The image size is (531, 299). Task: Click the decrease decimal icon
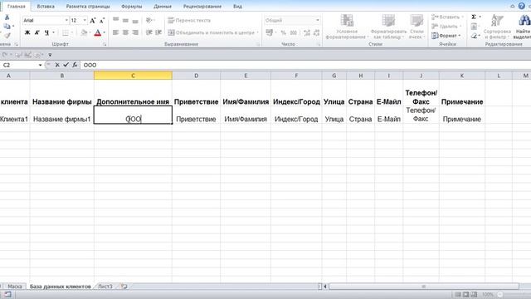[x=317, y=32]
